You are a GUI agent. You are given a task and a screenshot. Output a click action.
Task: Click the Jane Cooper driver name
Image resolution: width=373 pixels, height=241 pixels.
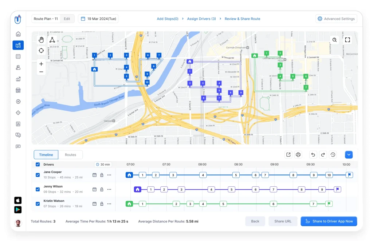point(52,172)
